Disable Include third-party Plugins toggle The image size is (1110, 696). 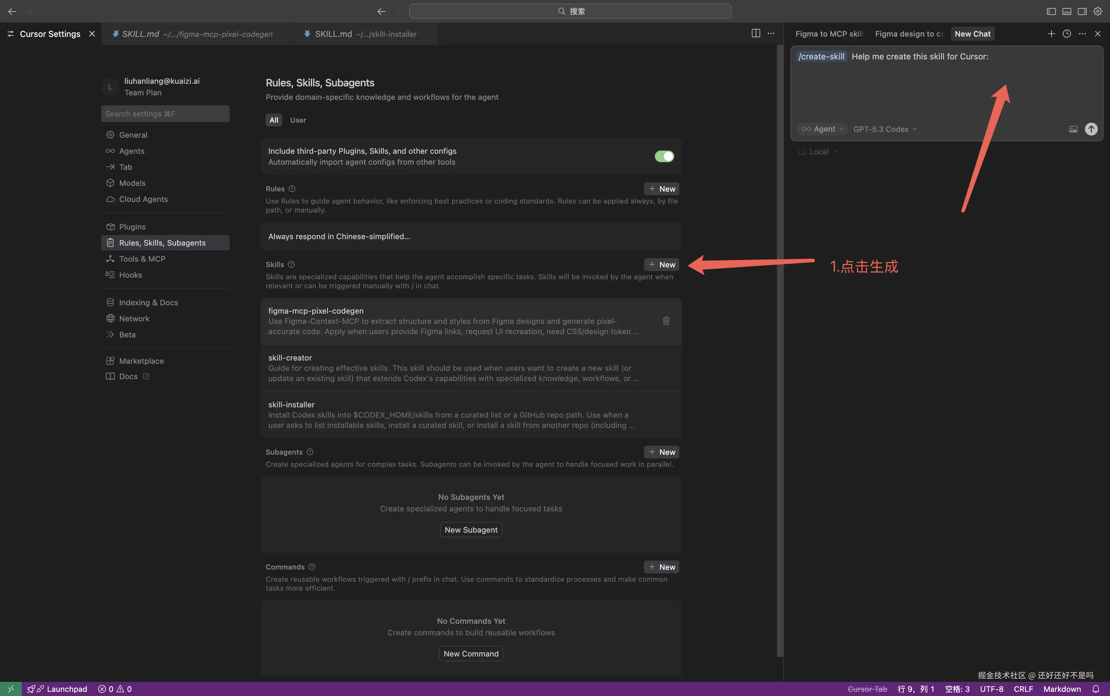coord(664,156)
